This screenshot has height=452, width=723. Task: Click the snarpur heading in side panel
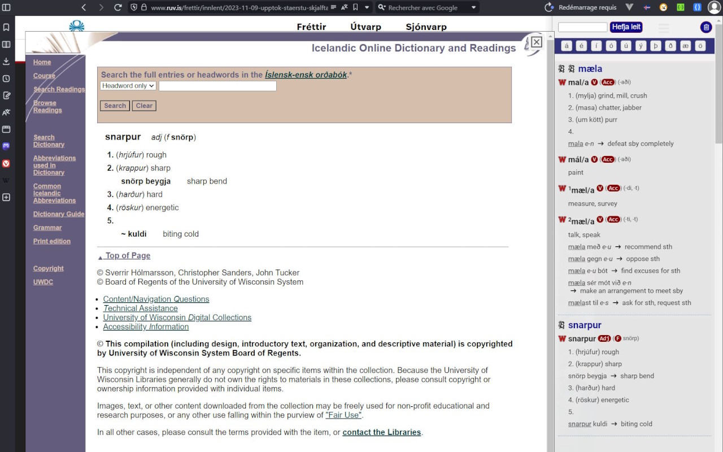[585, 325]
